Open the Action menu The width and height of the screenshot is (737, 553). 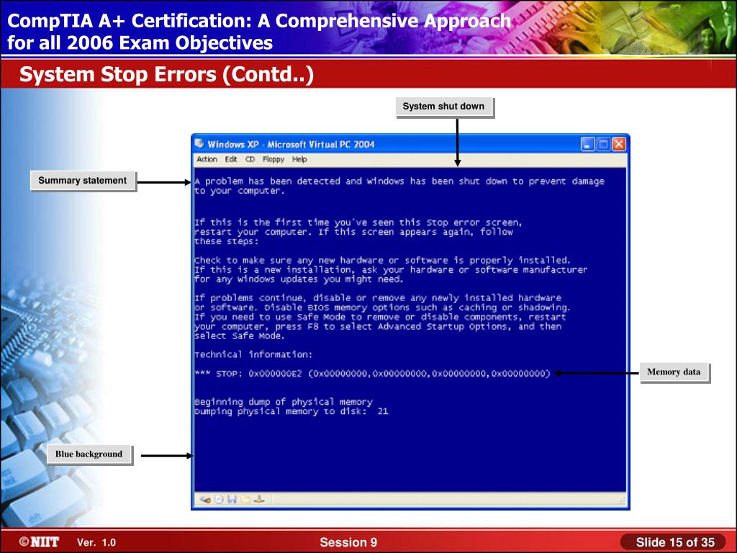(207, 160)
